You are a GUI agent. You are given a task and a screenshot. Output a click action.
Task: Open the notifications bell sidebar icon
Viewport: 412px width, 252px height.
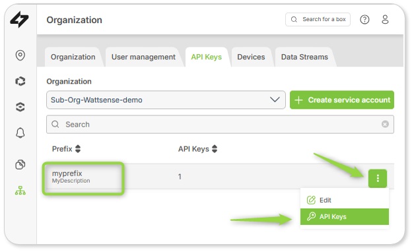coord(20,133)
